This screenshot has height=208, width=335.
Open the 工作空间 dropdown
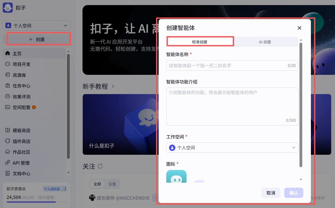(x=232, y=148)
